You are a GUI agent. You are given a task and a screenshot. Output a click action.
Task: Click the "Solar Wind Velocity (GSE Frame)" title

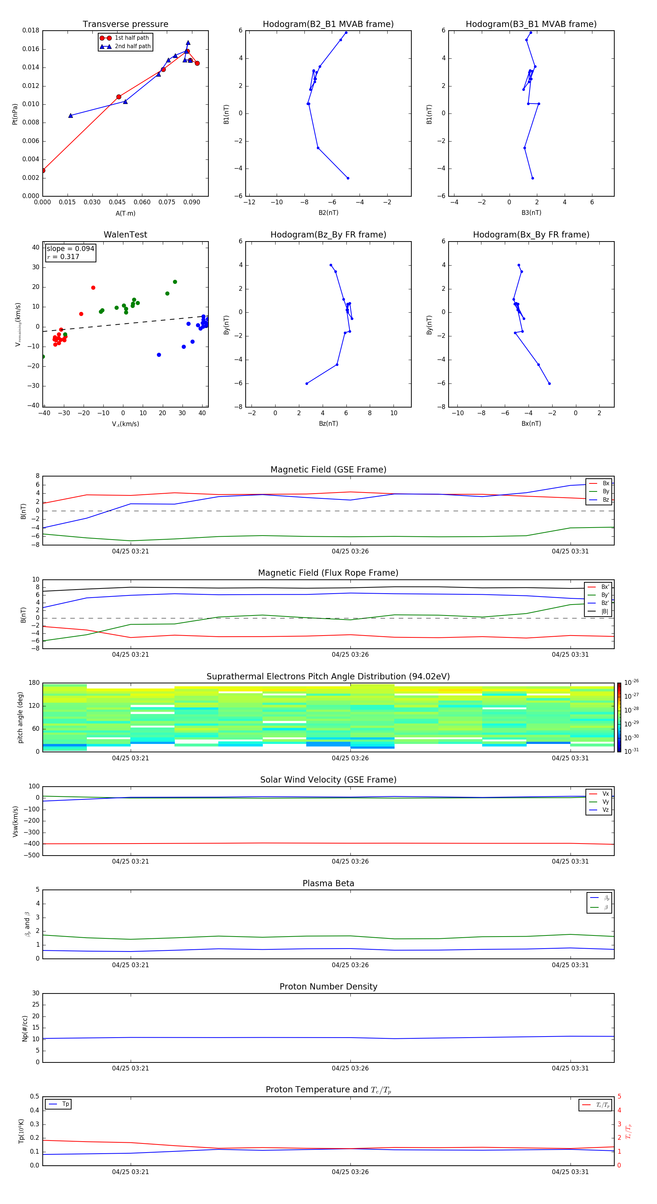328,780
